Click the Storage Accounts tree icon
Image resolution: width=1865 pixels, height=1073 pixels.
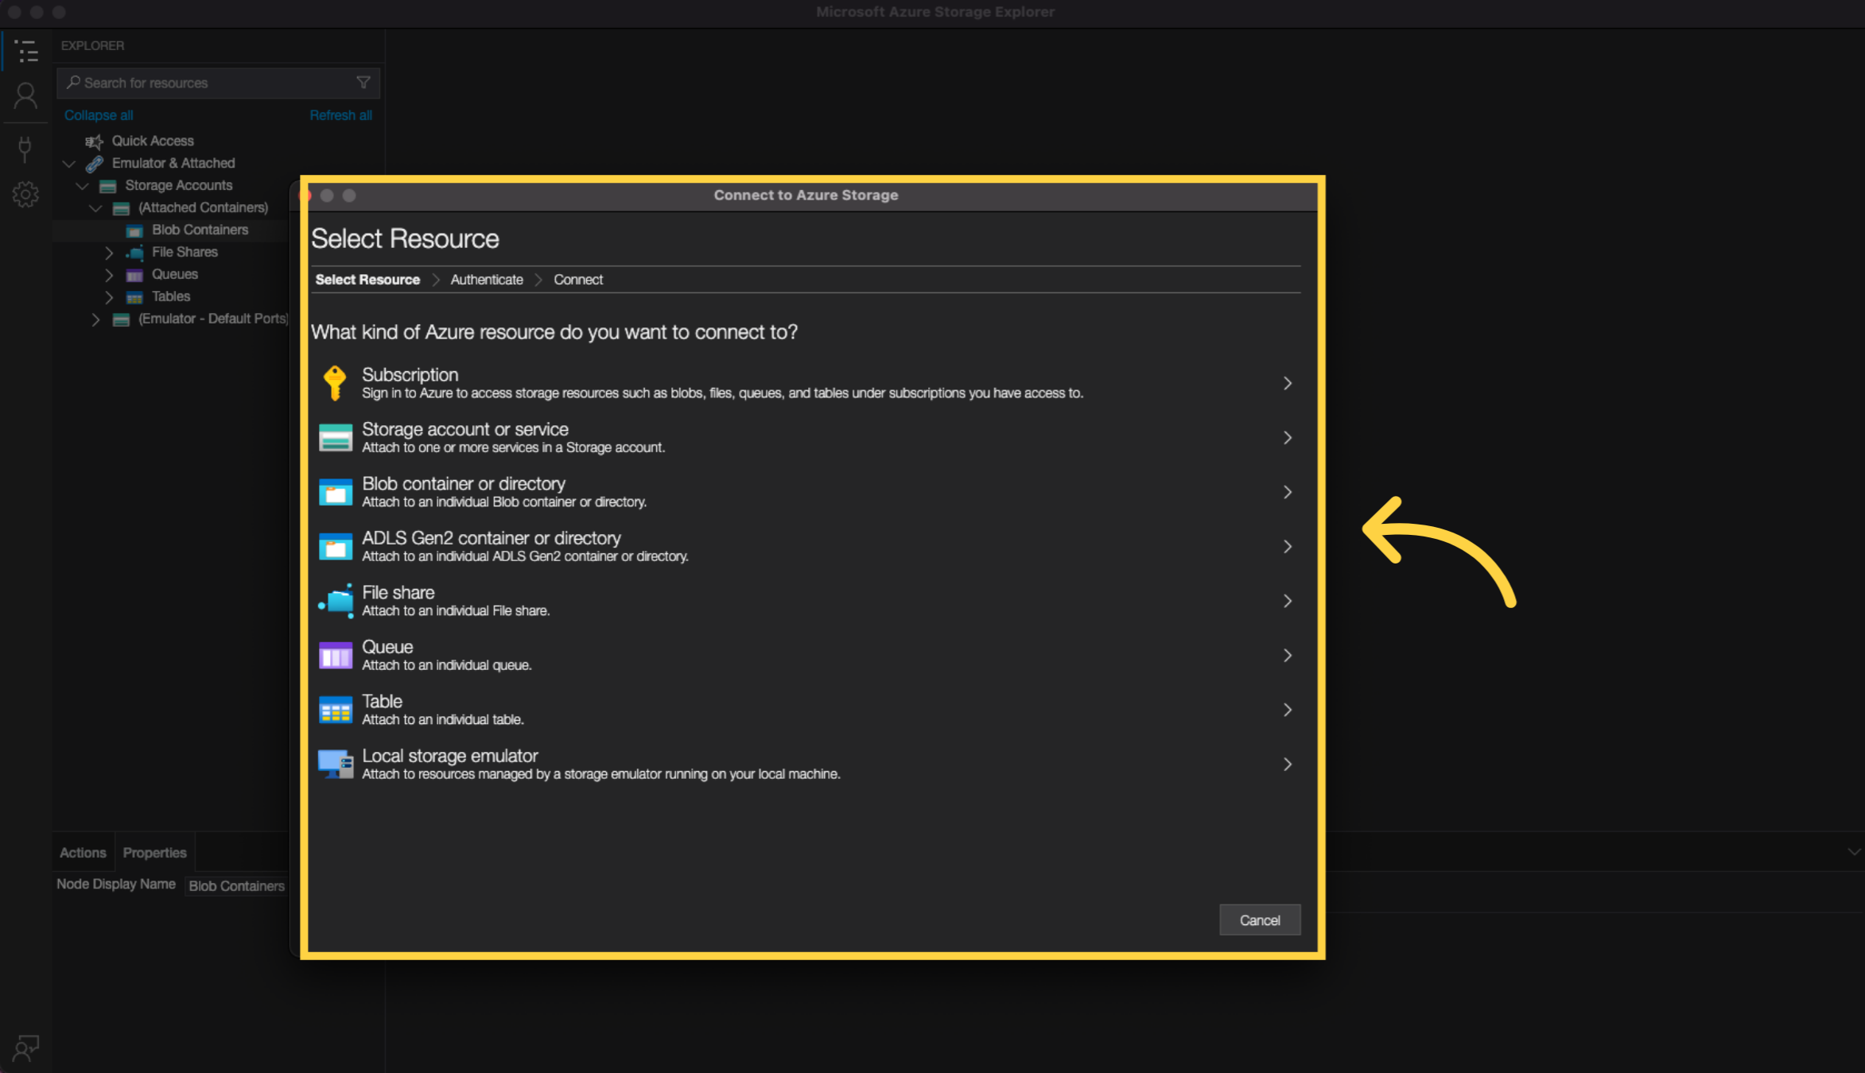tap(108, 186)
